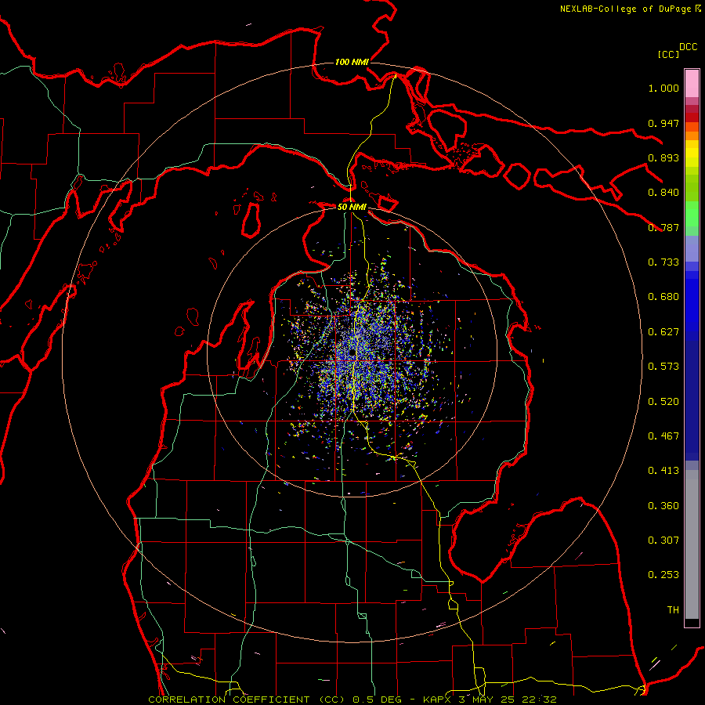This screenshot has width=705, height=705.
Task: Click the 0.947 legend value
Action: coord(663,123)
